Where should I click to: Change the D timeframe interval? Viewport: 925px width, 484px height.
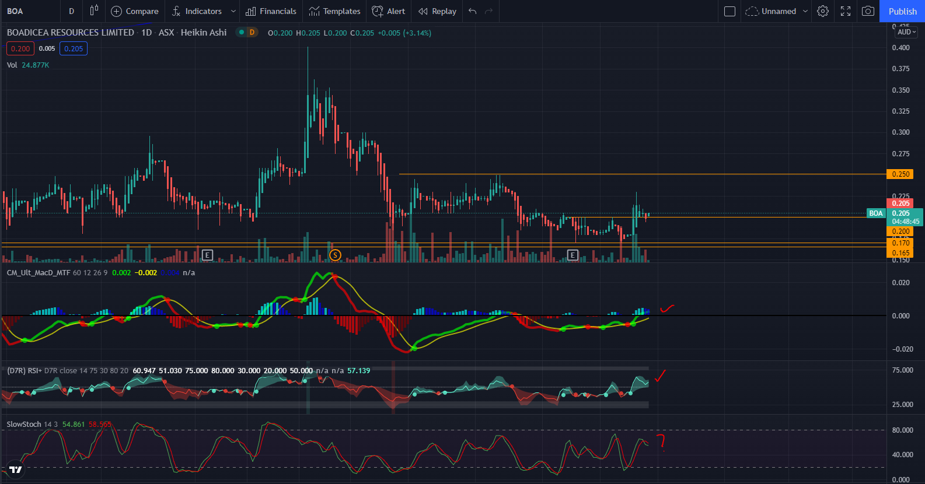71,11
